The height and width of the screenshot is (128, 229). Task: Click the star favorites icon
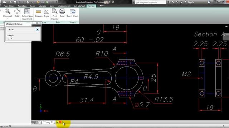[181, 2]
